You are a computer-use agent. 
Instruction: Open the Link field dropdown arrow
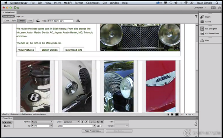click(94, 126)
